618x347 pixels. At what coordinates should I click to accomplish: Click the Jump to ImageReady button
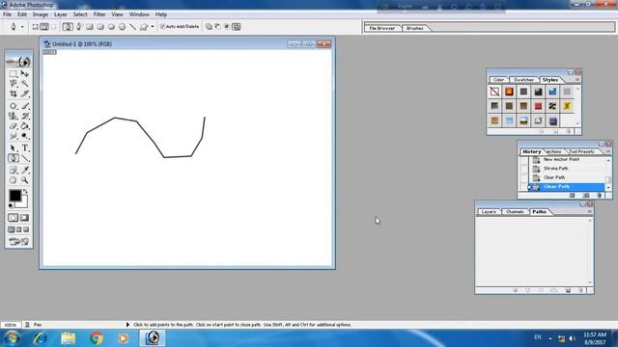point(18,242)
